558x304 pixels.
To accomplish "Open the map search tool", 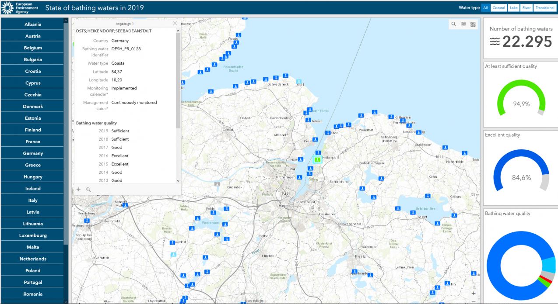I will [454, 24].
